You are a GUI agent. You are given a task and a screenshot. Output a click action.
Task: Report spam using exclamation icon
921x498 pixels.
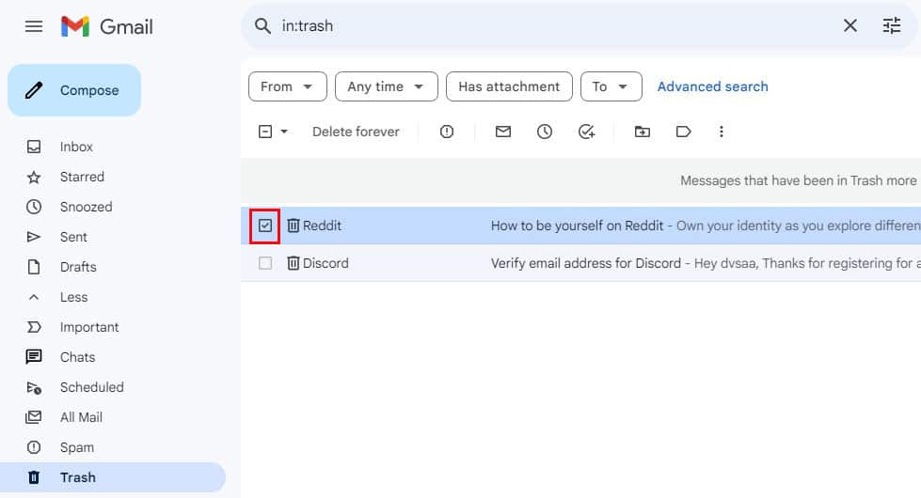447,132
